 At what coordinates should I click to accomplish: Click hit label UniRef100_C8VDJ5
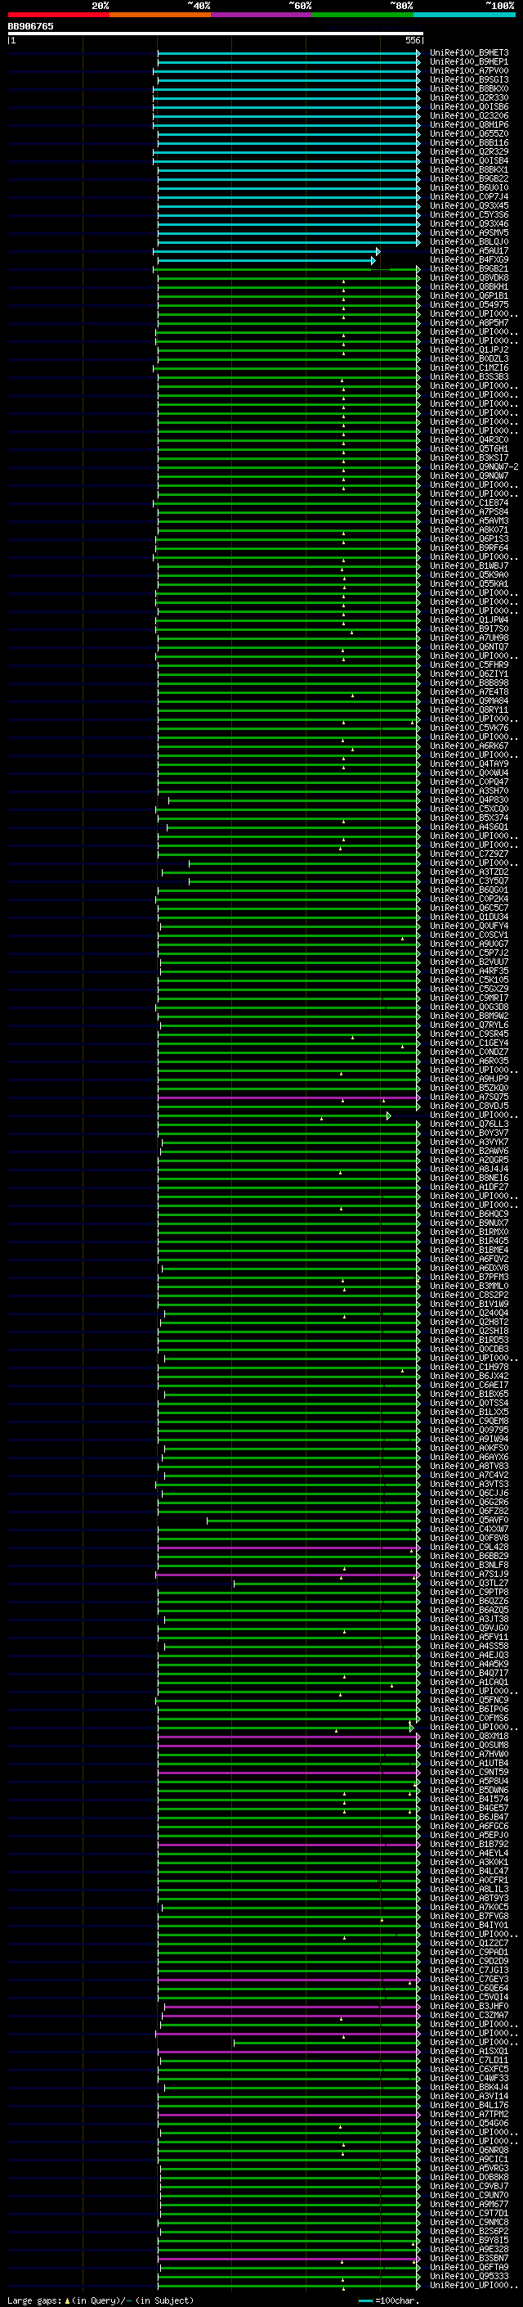pos(469,1106)
